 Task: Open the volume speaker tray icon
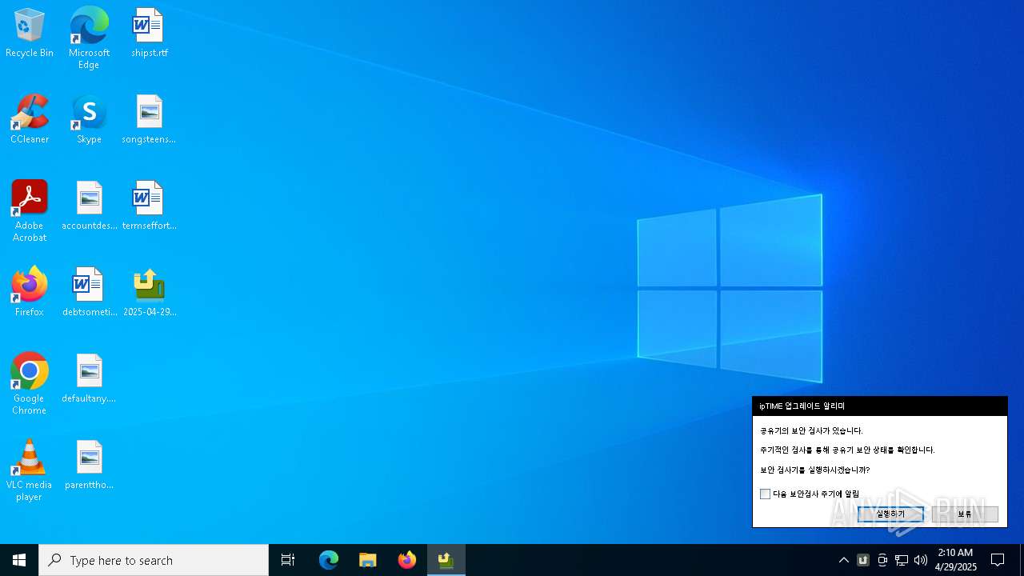pyautogui.click(x=921, y=560)
